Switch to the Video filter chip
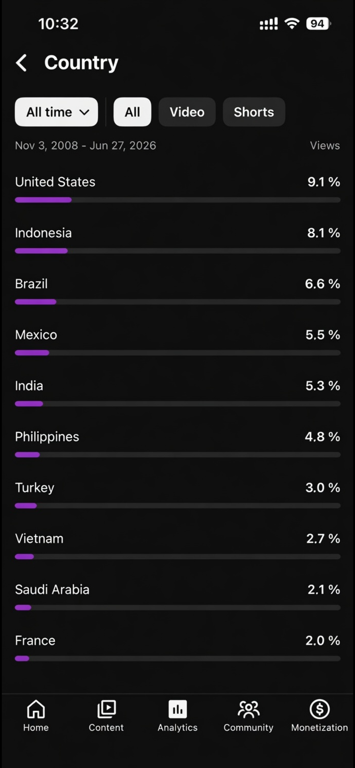 (187, 112)
